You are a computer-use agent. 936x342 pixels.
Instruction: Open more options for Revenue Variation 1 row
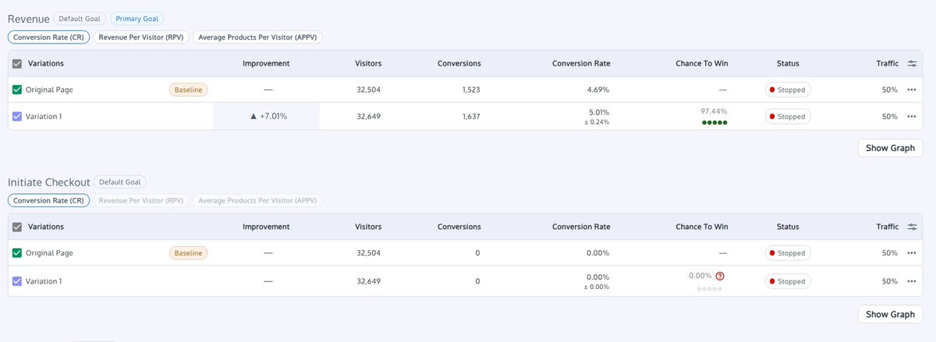912,116
